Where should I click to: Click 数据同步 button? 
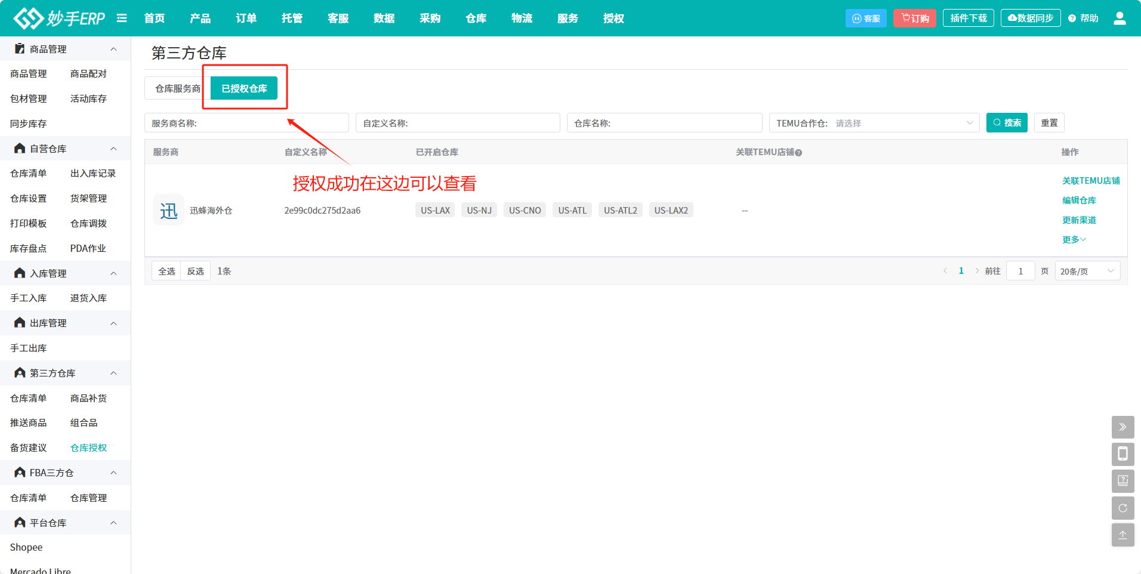(x=1031, y=18)
